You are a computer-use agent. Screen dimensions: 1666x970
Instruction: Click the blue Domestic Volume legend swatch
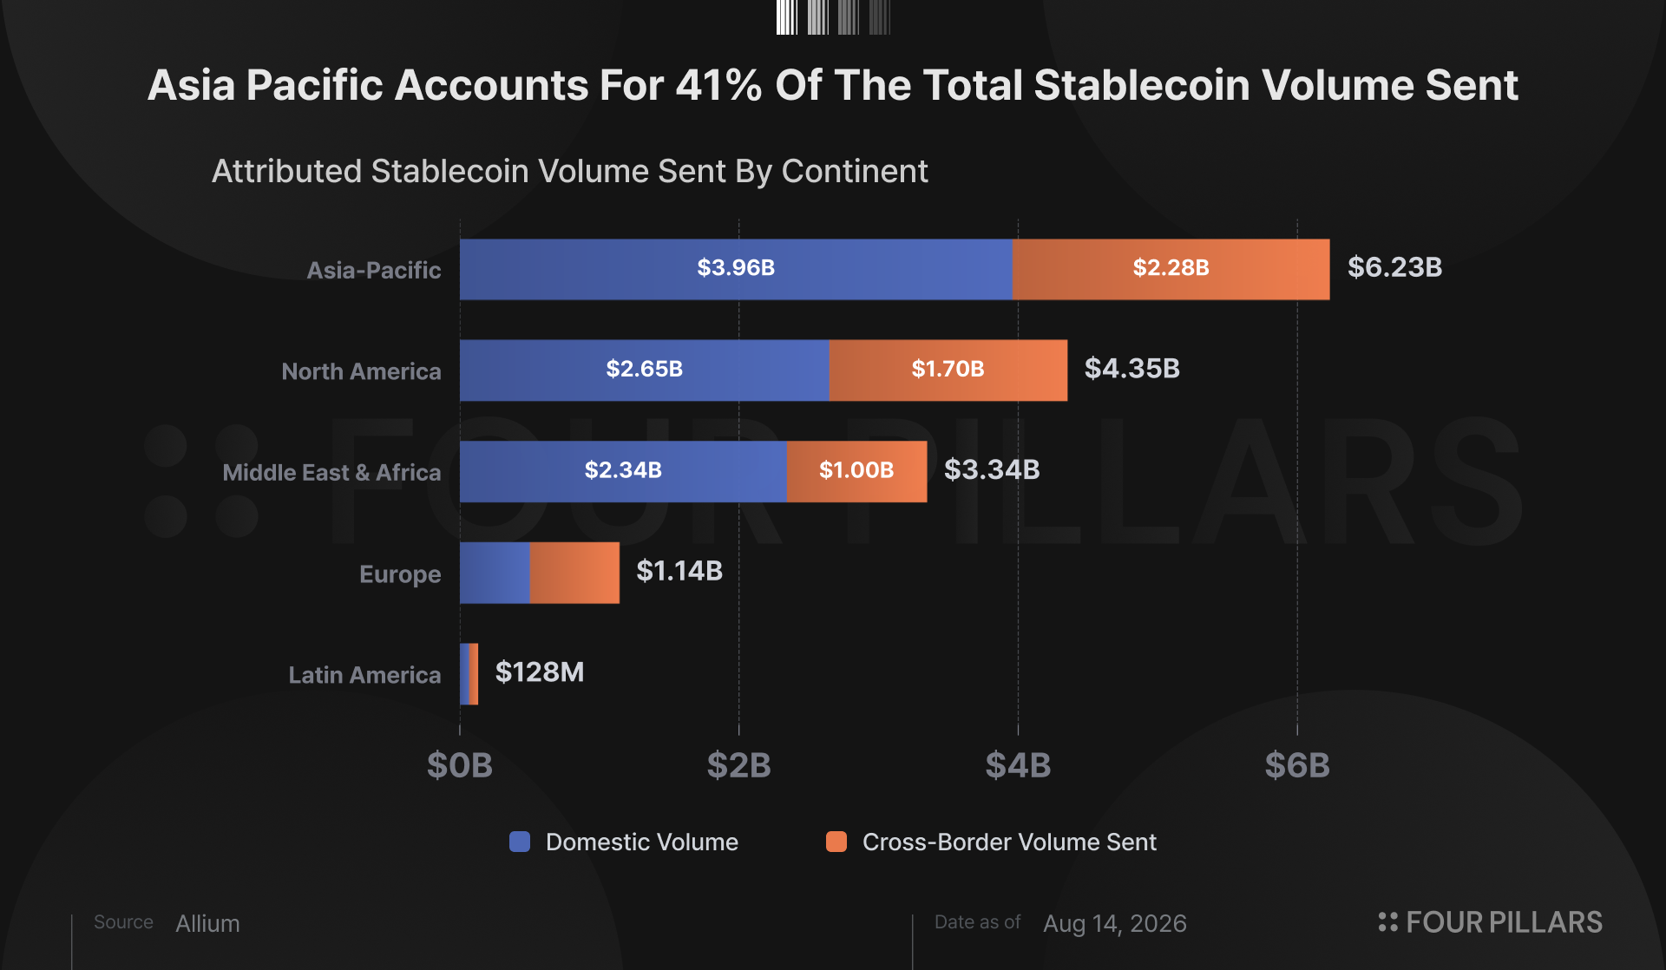click(520, 842)
